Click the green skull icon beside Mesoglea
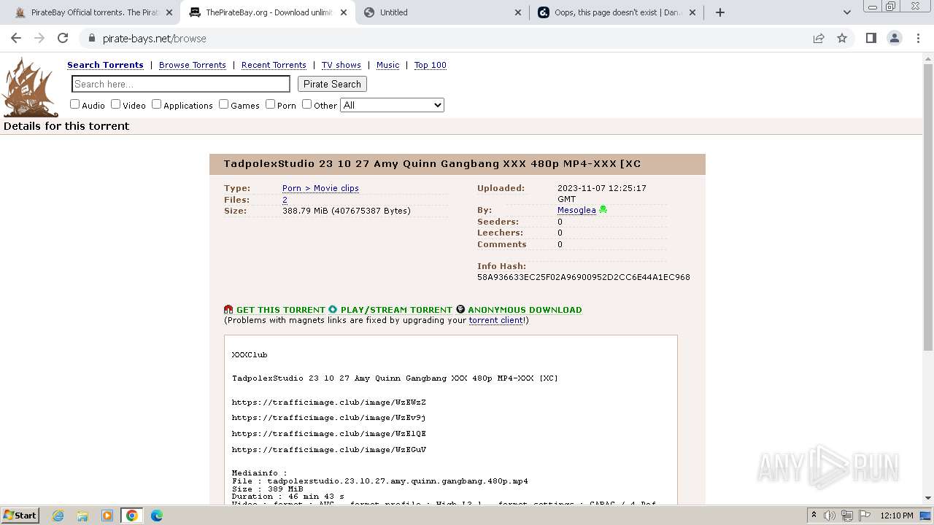Screen dimensions: 934x525 (603, 210)
